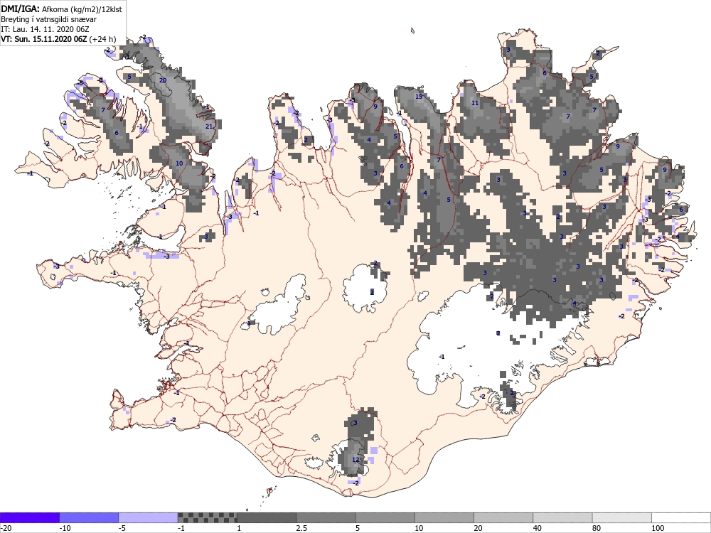This screenshot has height=533, width=711.
Task: Click the 'IT: Lau. 14. 11. 2020 06Z' line
Action: (x=45, y=29)
